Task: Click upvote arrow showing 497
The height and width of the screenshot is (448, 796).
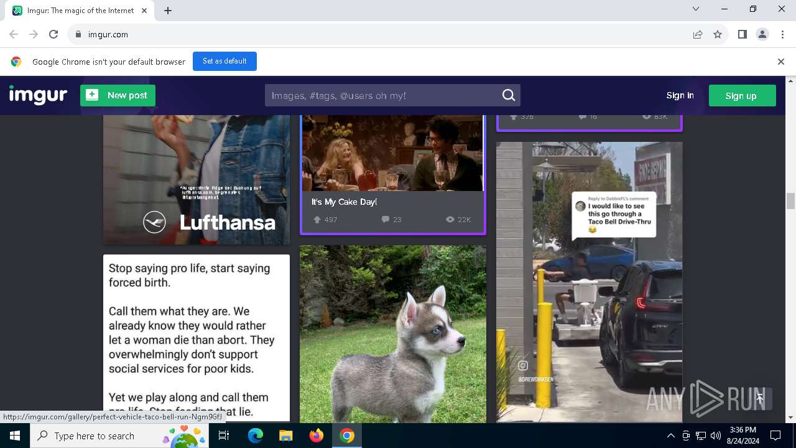Action: (317, 220)
